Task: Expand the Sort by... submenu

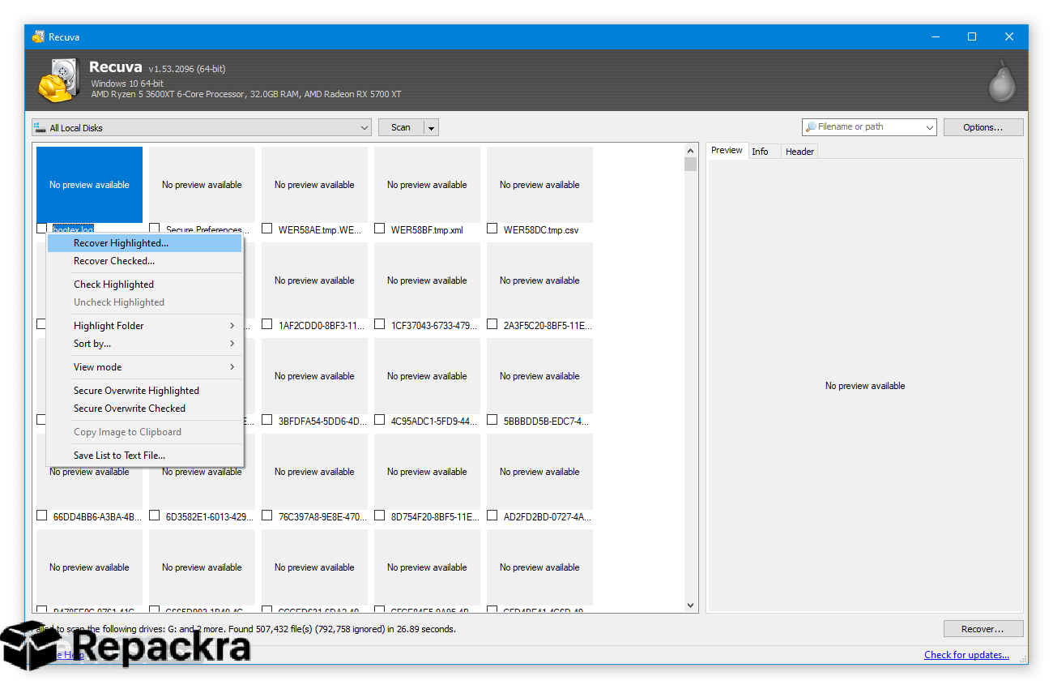Action: [145, 344]
